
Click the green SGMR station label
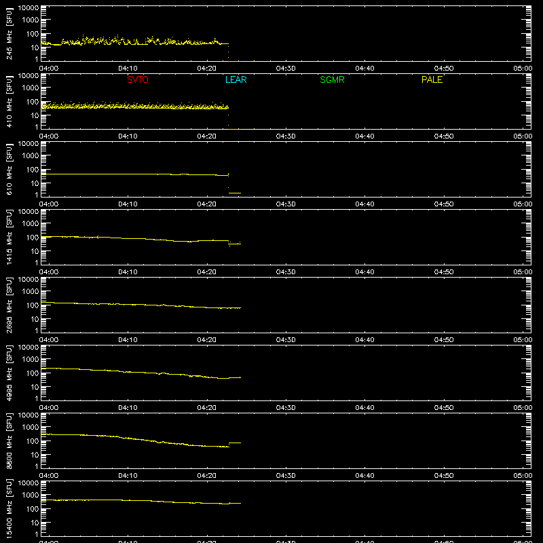(x=332, y=79)
